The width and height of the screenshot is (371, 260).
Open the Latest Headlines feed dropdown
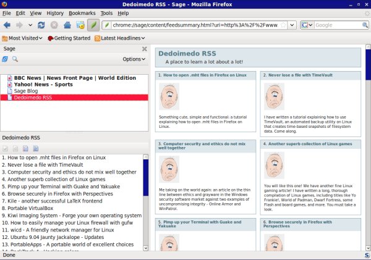(x=121, y=38)
